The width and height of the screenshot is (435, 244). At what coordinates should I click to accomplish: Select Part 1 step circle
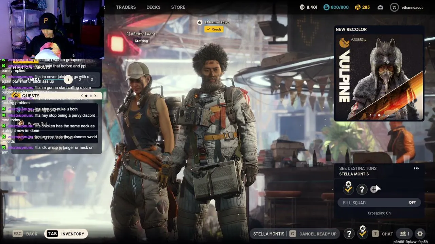(68, 80)
